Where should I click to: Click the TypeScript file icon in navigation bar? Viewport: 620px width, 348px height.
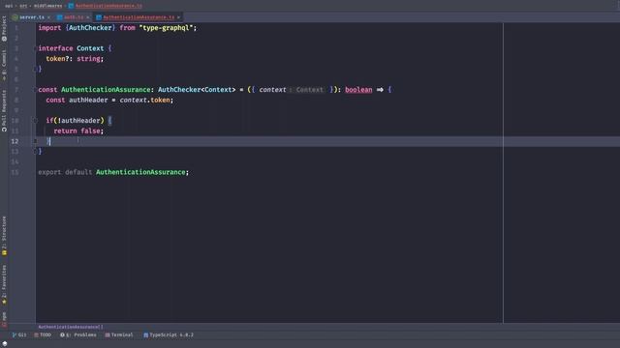tap(71, 6)
